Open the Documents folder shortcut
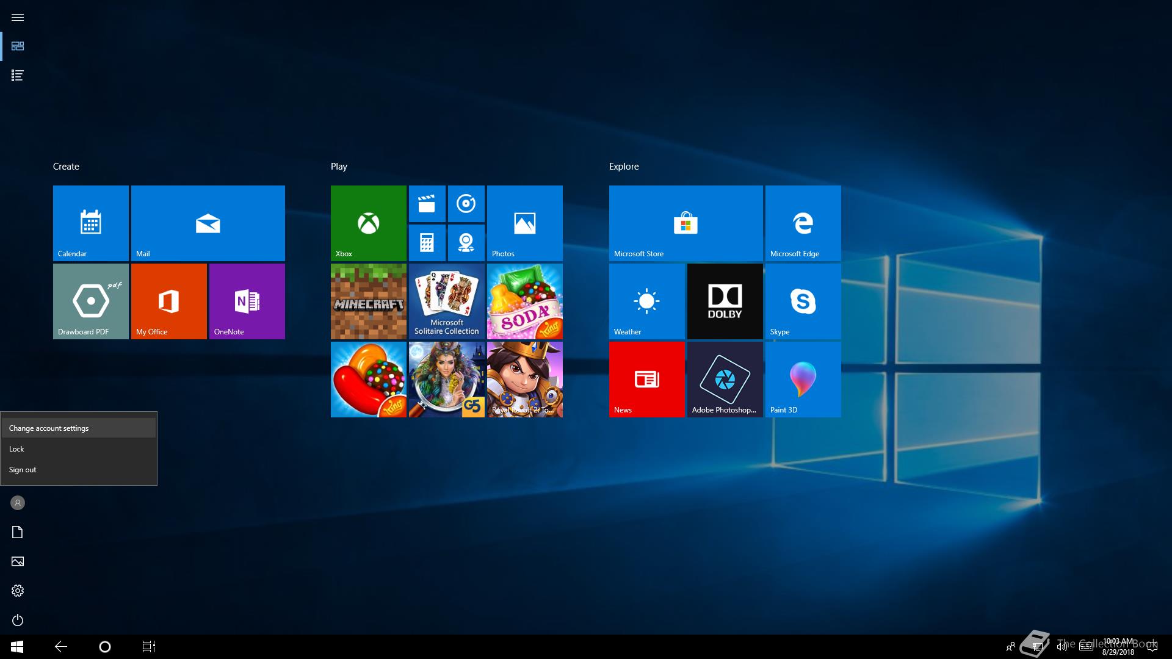This screenshot has height=659, width=1172. point(18,532)
